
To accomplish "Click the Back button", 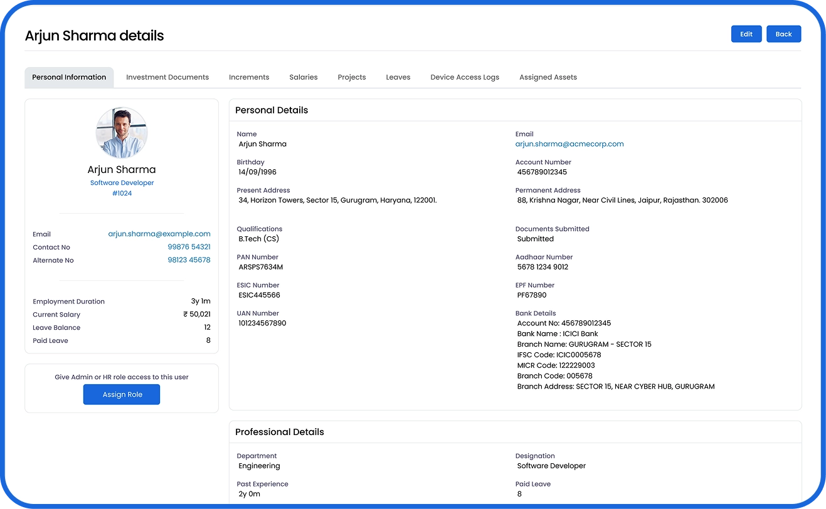I will point(784,34).
